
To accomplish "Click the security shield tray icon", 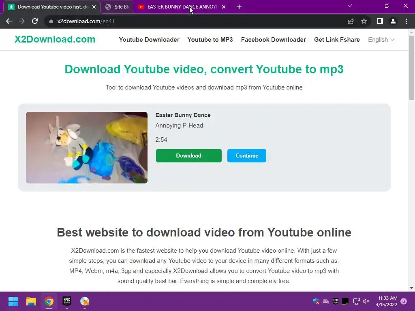I will 316,301.
